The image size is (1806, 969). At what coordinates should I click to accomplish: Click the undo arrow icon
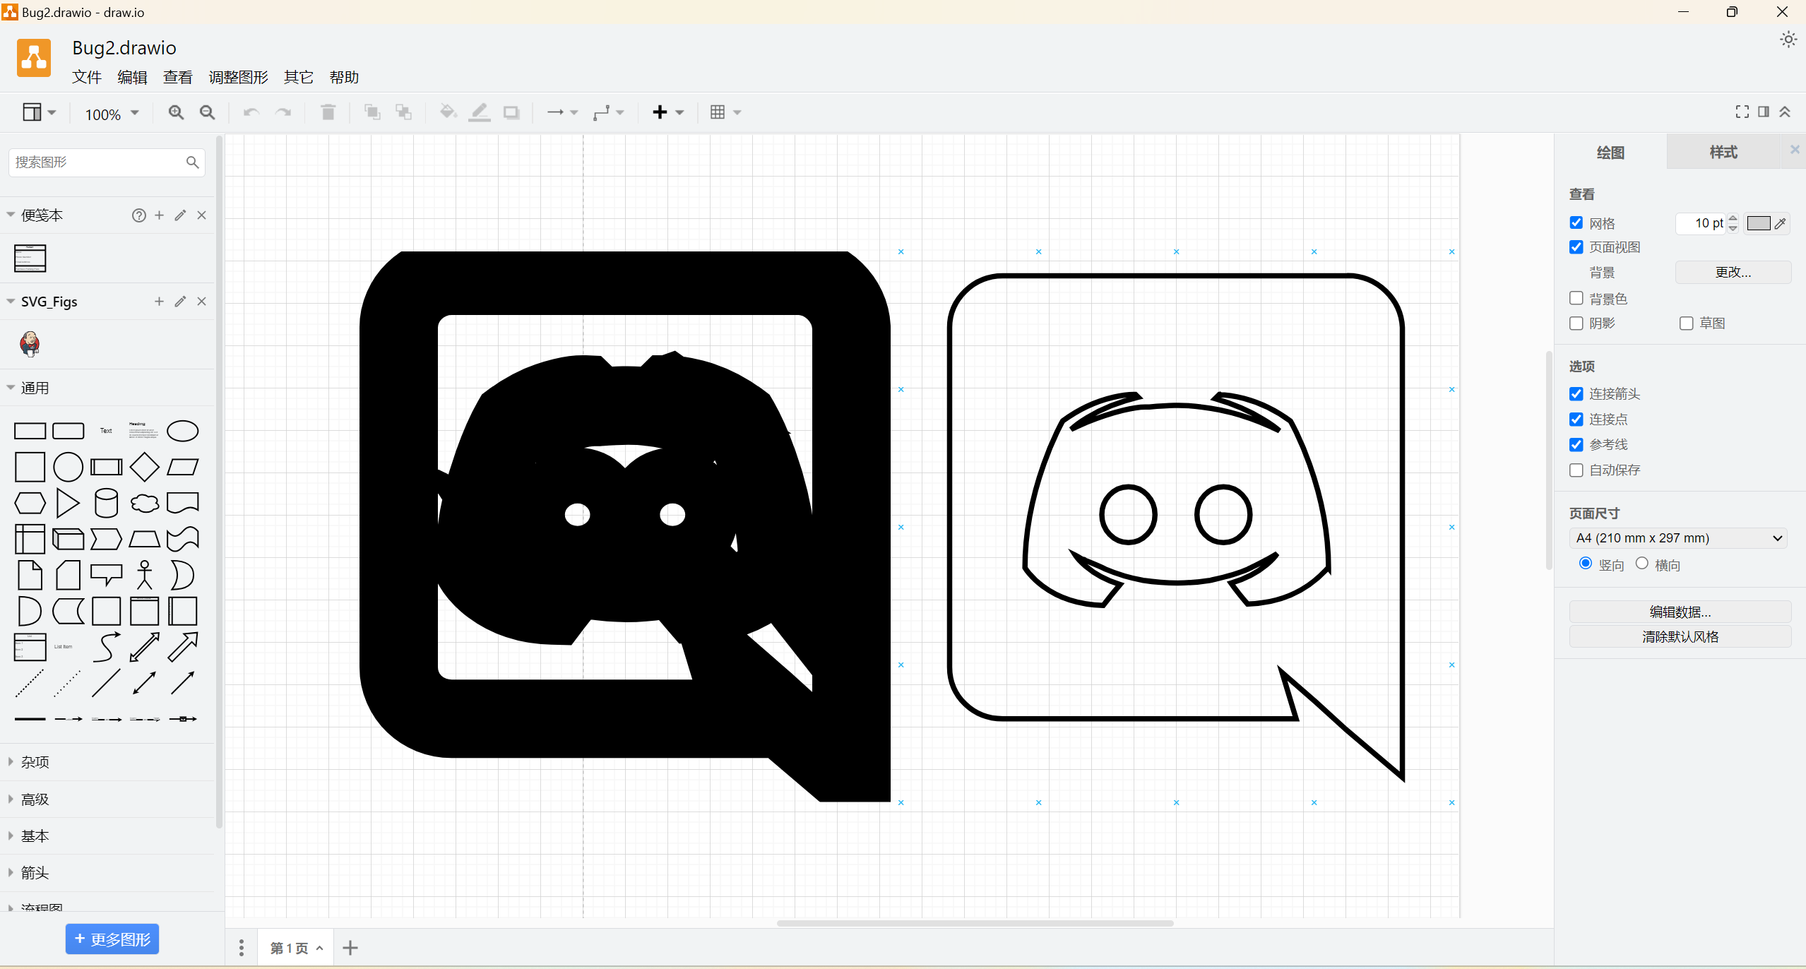[x=251, y=112]
